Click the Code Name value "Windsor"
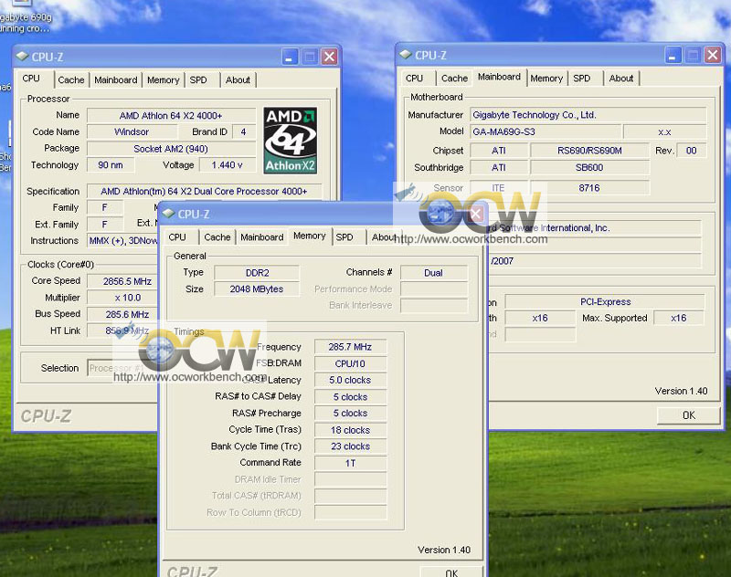Viewport: 731px width, 577px height. [x=132, y=131]
